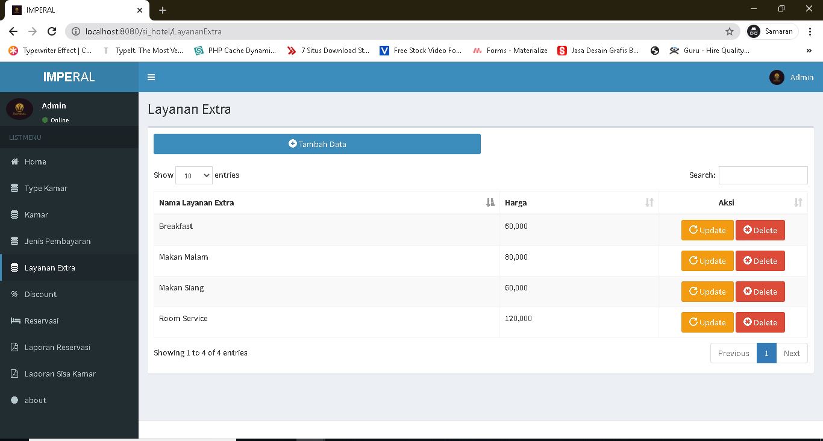Click page 1 in the pagination control
This screenshot has width=823, height=441.
[x=766, y=353]
